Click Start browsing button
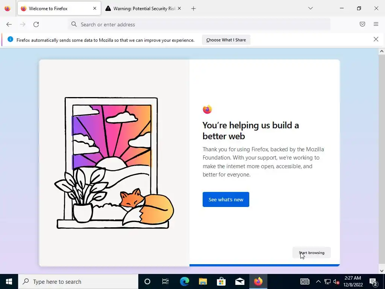This screenshot has height=289, width=385. (311, 252)
